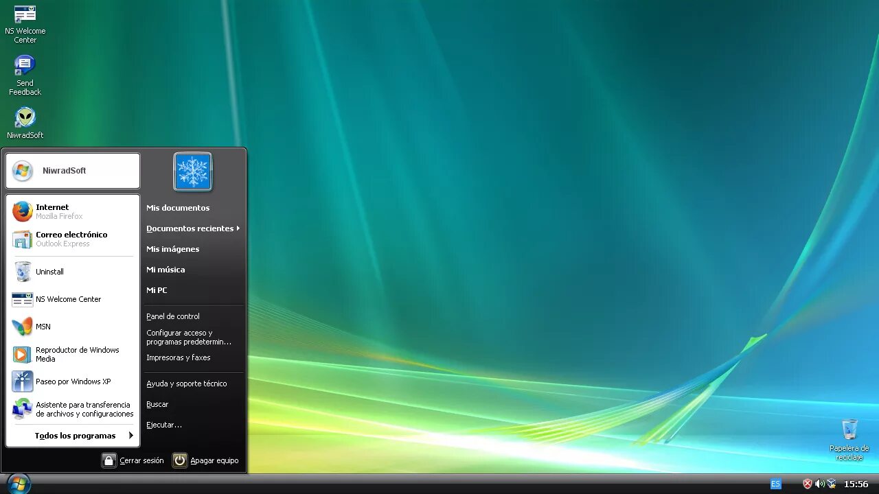
Task: Open NS Welcome Center in Start menu
Action: 73,299
